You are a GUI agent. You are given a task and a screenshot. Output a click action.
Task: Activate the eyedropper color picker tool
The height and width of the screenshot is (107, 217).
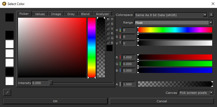[7, 92]
